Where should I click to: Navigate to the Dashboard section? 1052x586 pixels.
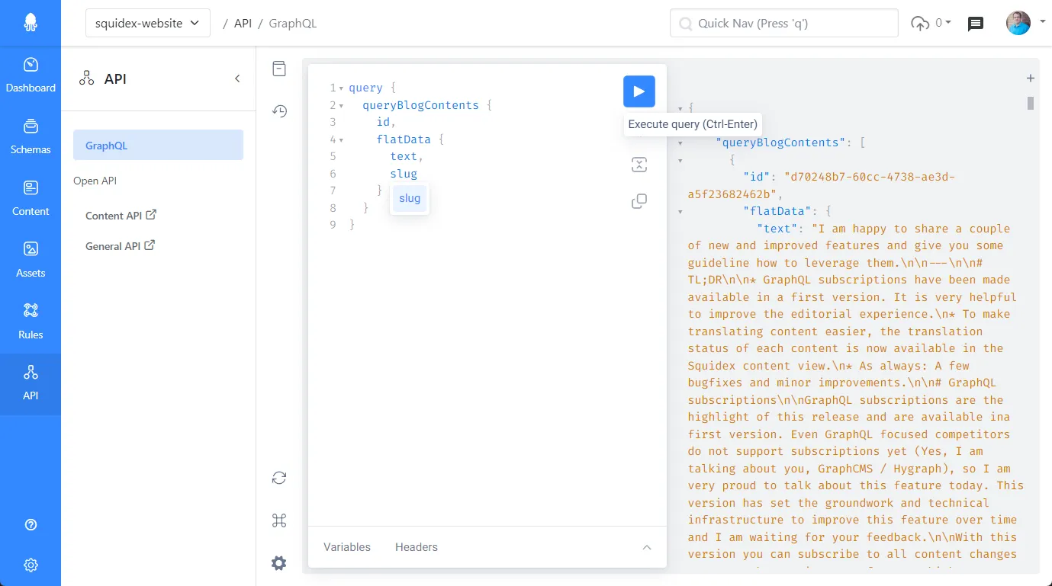click(31, 74)
